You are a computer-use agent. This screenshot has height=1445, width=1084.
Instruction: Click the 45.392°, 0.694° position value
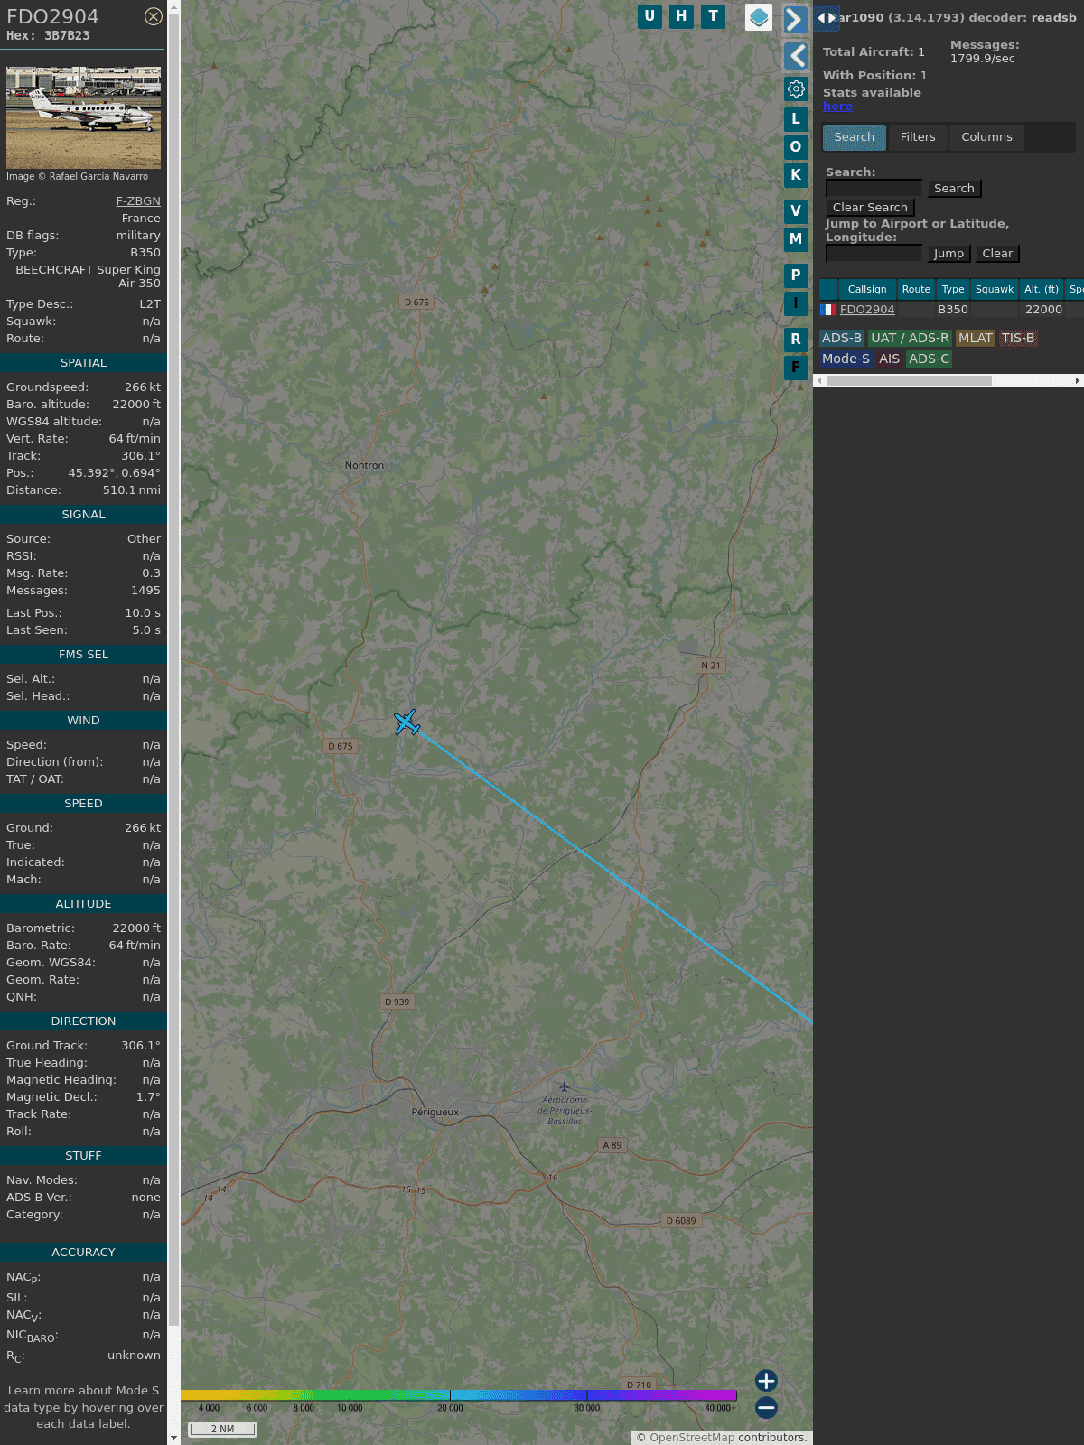coord(115,473)
